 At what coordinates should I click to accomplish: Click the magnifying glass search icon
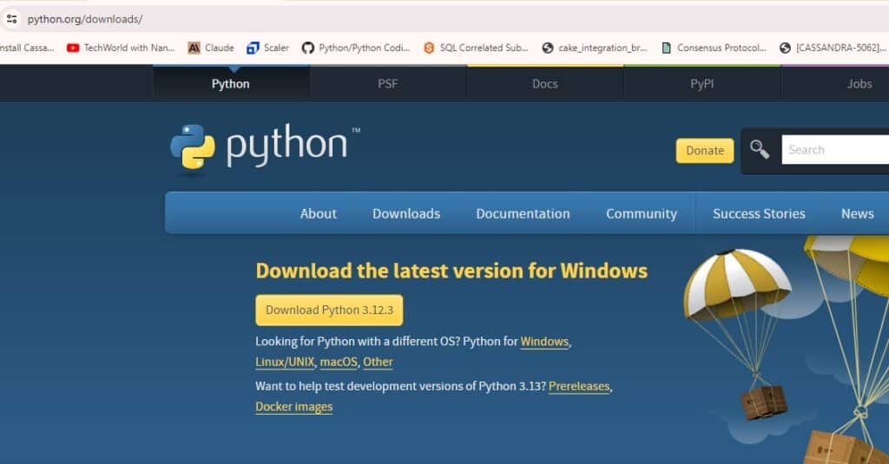pos(760,149)
